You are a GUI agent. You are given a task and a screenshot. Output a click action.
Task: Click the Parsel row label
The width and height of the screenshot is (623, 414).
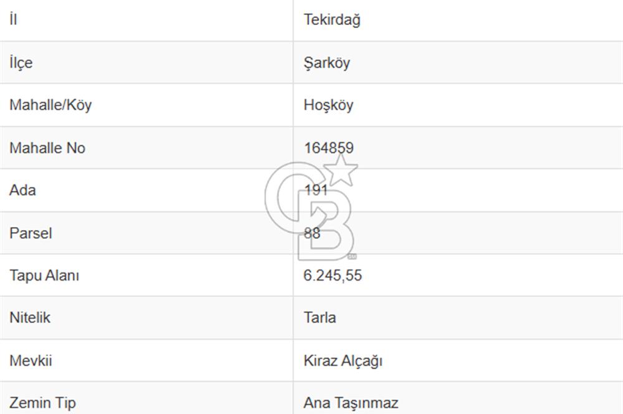tap(31, 233)
